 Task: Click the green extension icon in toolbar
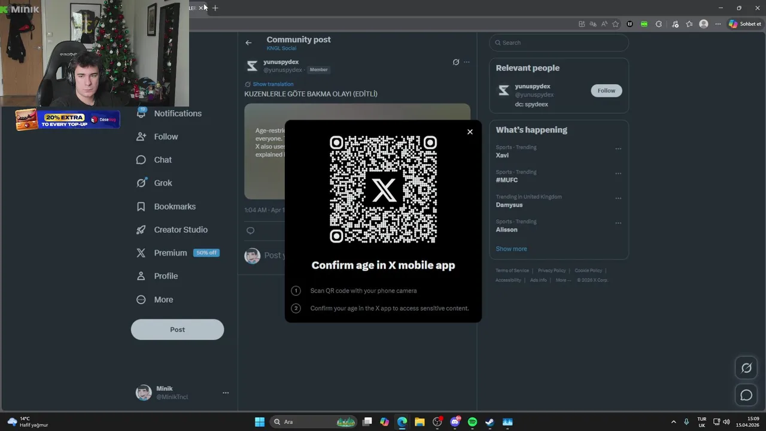tap(644, 24)
